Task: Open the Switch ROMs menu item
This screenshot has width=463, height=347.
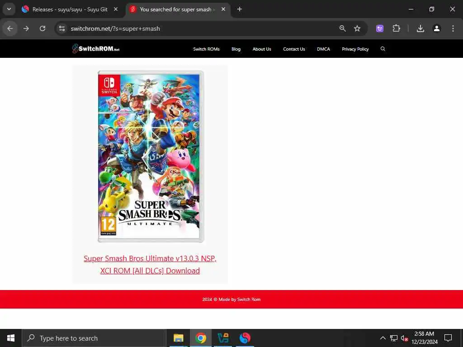Action: (x=206, y=49)
